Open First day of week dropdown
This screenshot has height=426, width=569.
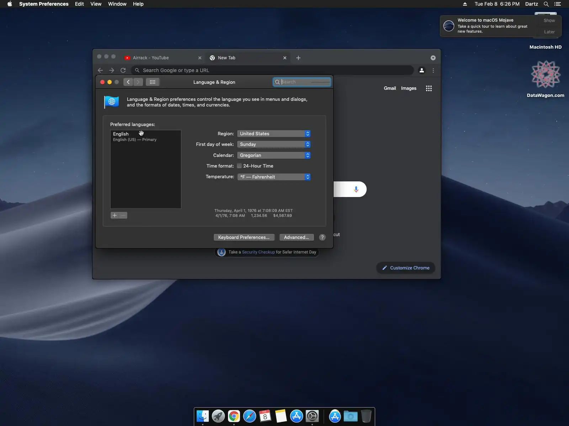[x=274, y=144]
